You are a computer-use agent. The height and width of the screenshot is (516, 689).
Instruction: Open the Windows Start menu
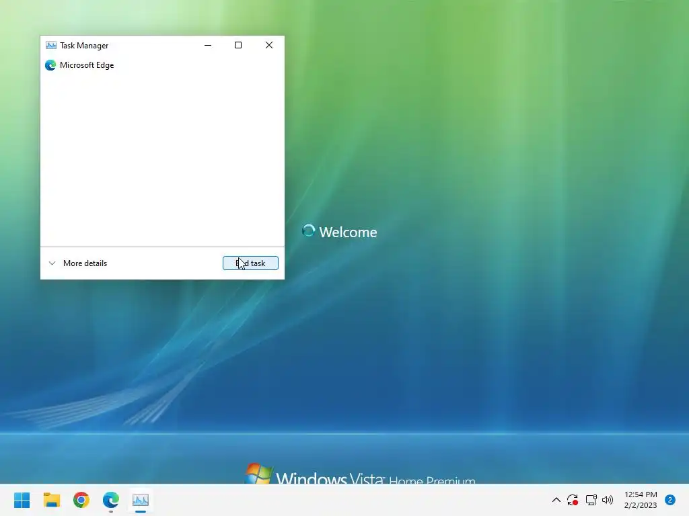[22, 500]
